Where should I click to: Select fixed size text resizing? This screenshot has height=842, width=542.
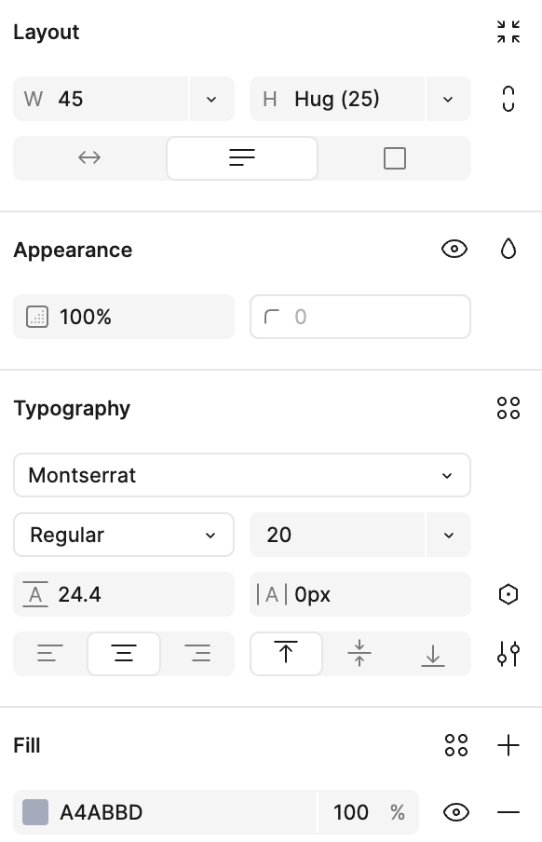tap(395, 158)
